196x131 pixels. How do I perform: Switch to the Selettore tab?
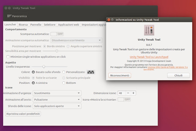tap(50, 25)
